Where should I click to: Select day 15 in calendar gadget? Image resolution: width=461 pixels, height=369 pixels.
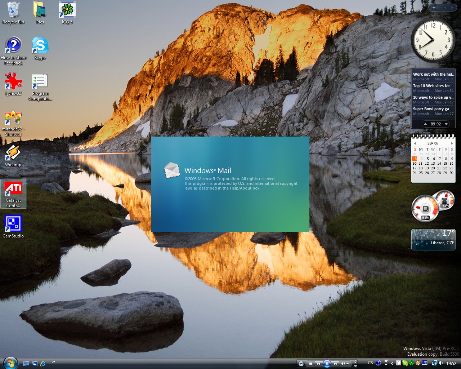(445, 163)
